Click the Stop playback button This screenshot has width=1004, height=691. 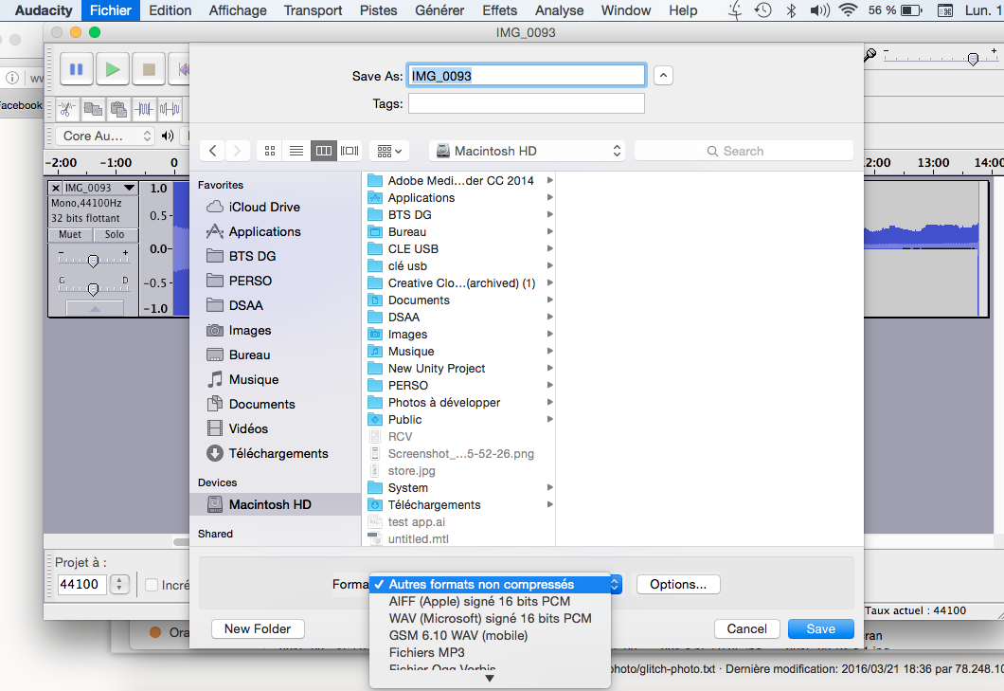[149, 69]
